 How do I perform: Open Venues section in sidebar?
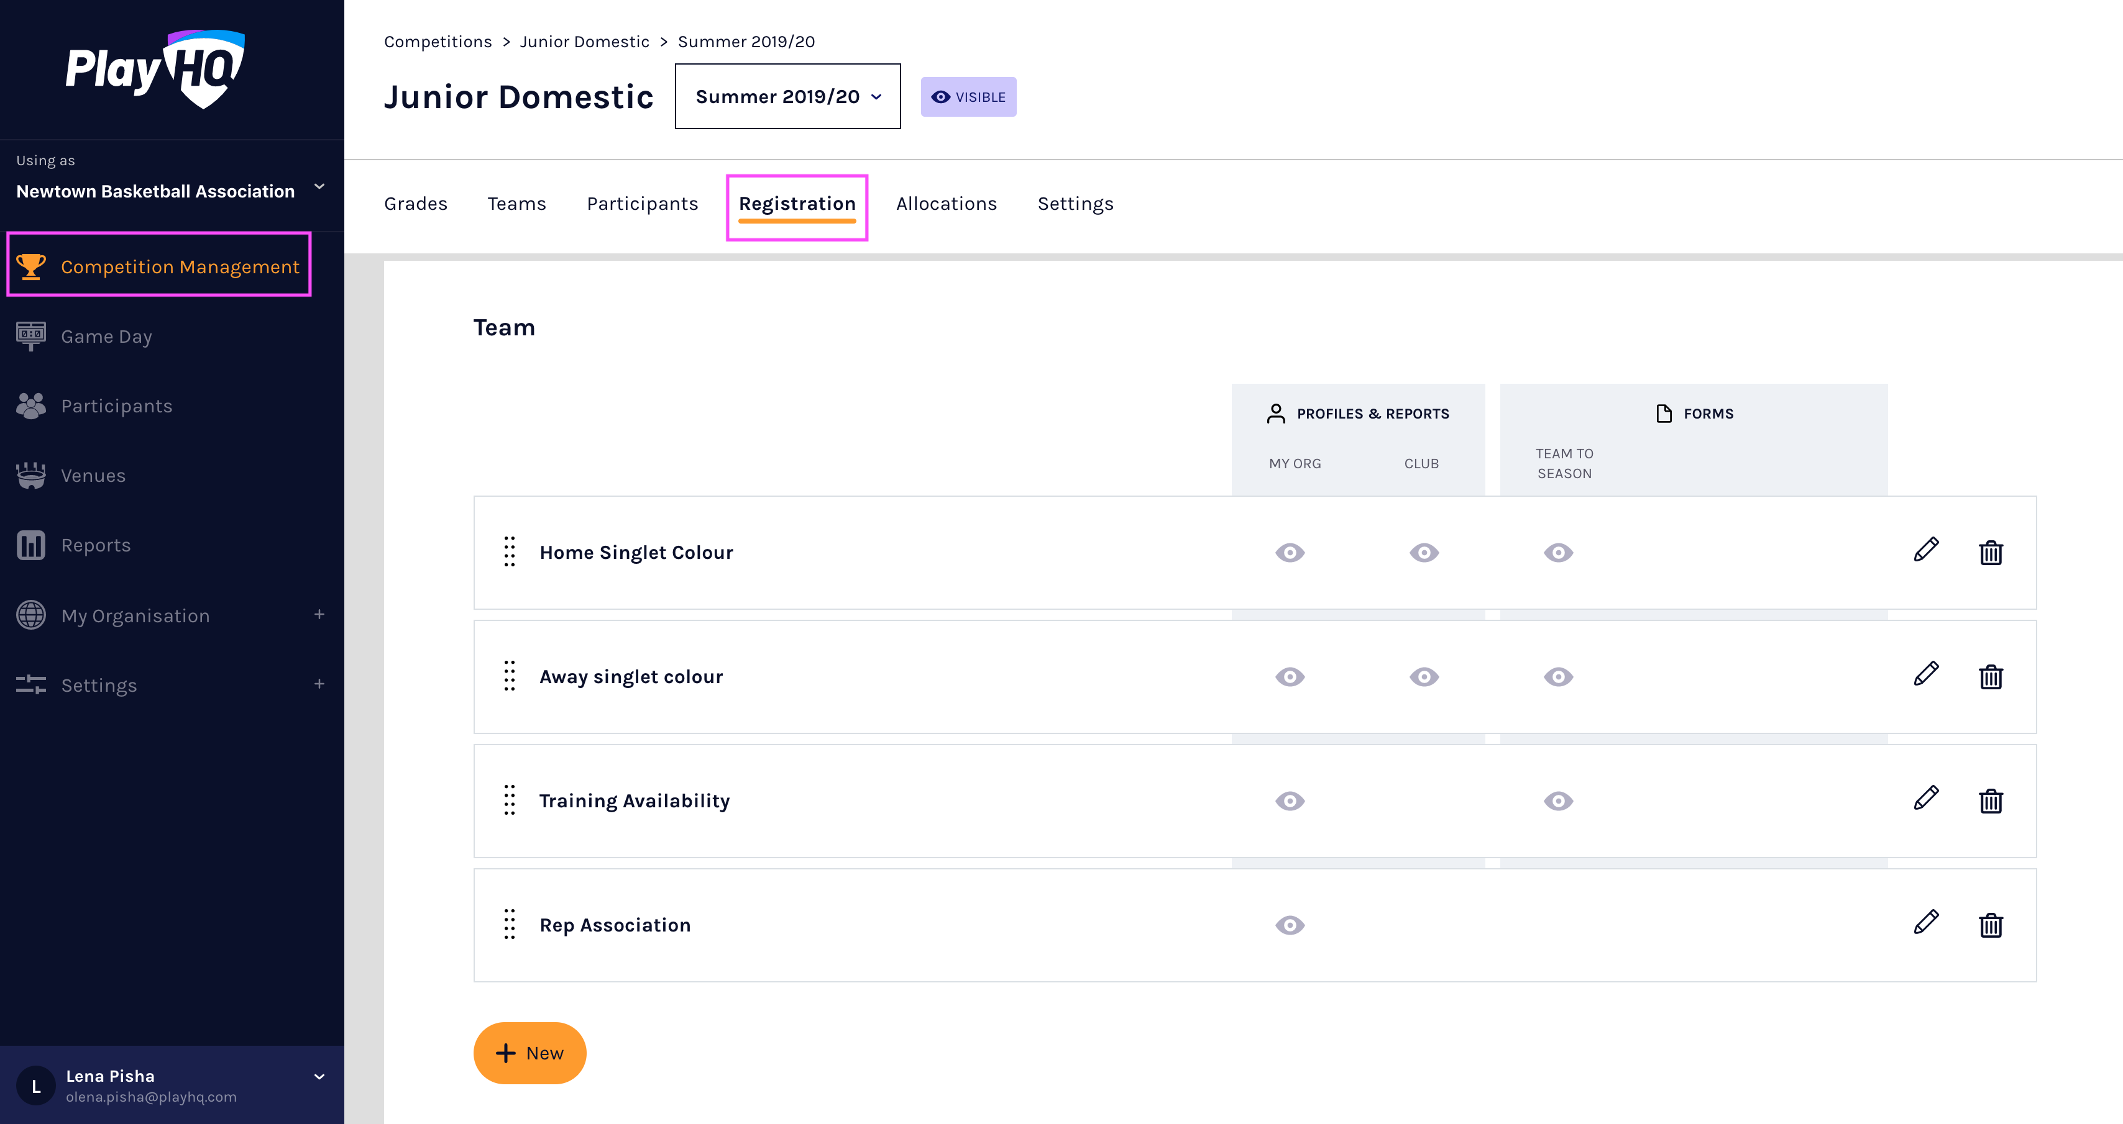93,476
